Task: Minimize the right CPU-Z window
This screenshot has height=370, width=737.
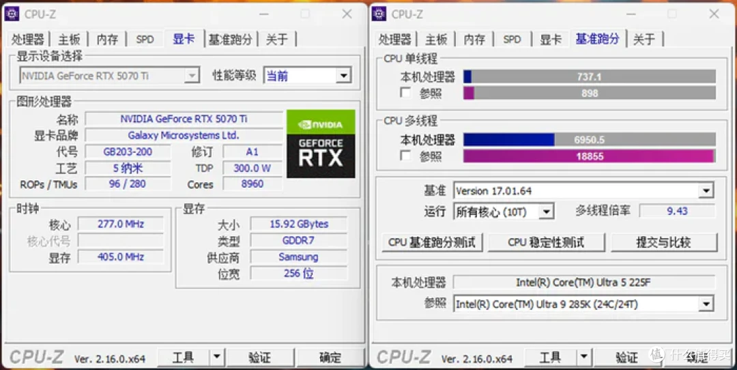Action: pyautogui.click(x=631, y=14)
